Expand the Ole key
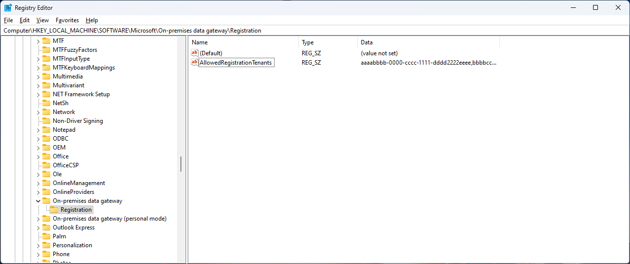Screen dimensions: 630x264 pos(38,174)
